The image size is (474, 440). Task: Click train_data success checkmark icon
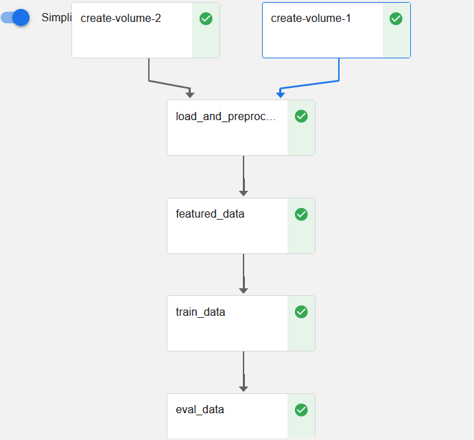[x=301, y=312]
